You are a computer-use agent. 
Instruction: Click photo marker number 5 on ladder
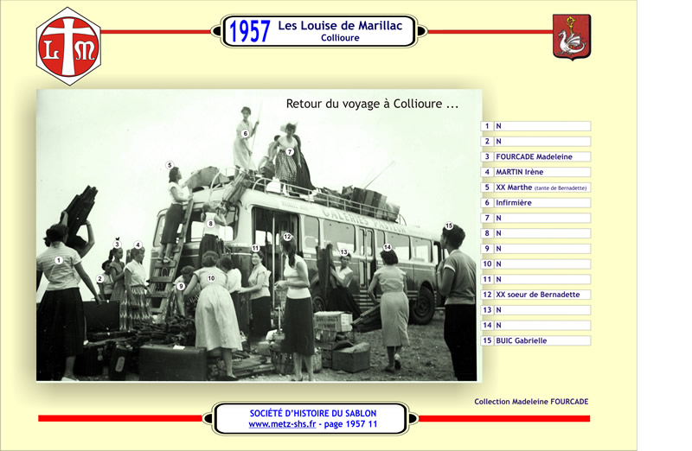pos(170,165)
